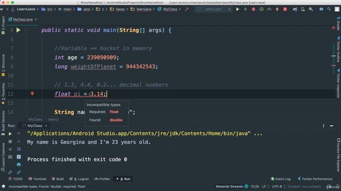Stop process using Run panel stop square

click(x=10, y=142)
